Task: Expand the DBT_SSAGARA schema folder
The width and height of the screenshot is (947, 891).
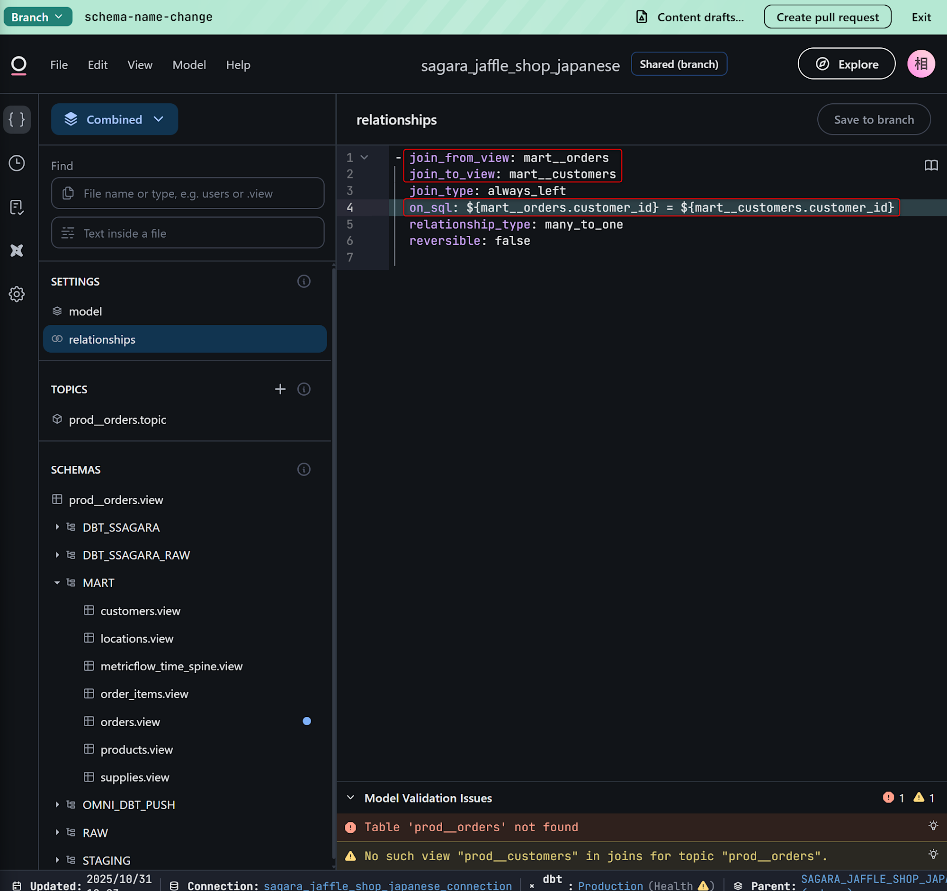Action: tap(57, 527)
